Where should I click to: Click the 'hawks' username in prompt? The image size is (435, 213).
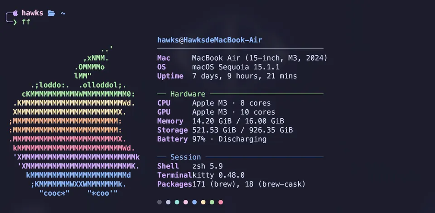tap(33, 13)
